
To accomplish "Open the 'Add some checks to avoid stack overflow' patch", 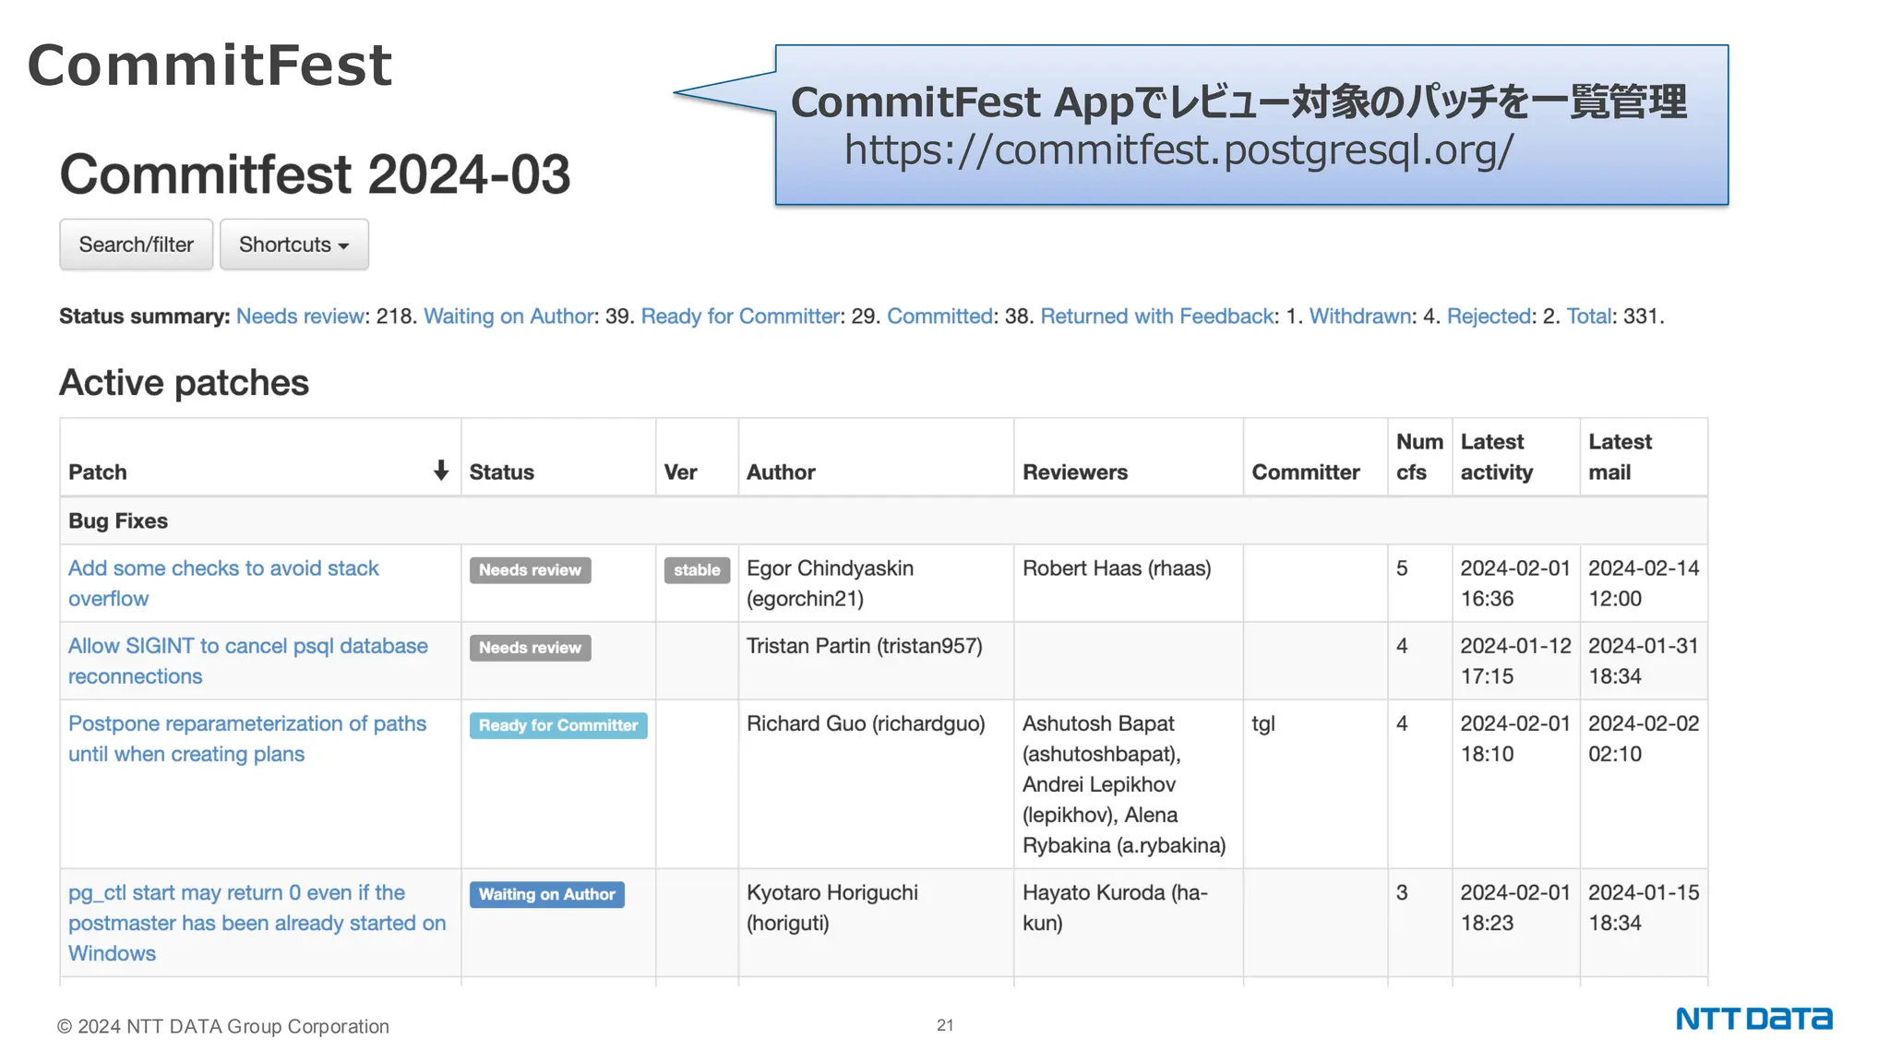I will pos(223,568).
